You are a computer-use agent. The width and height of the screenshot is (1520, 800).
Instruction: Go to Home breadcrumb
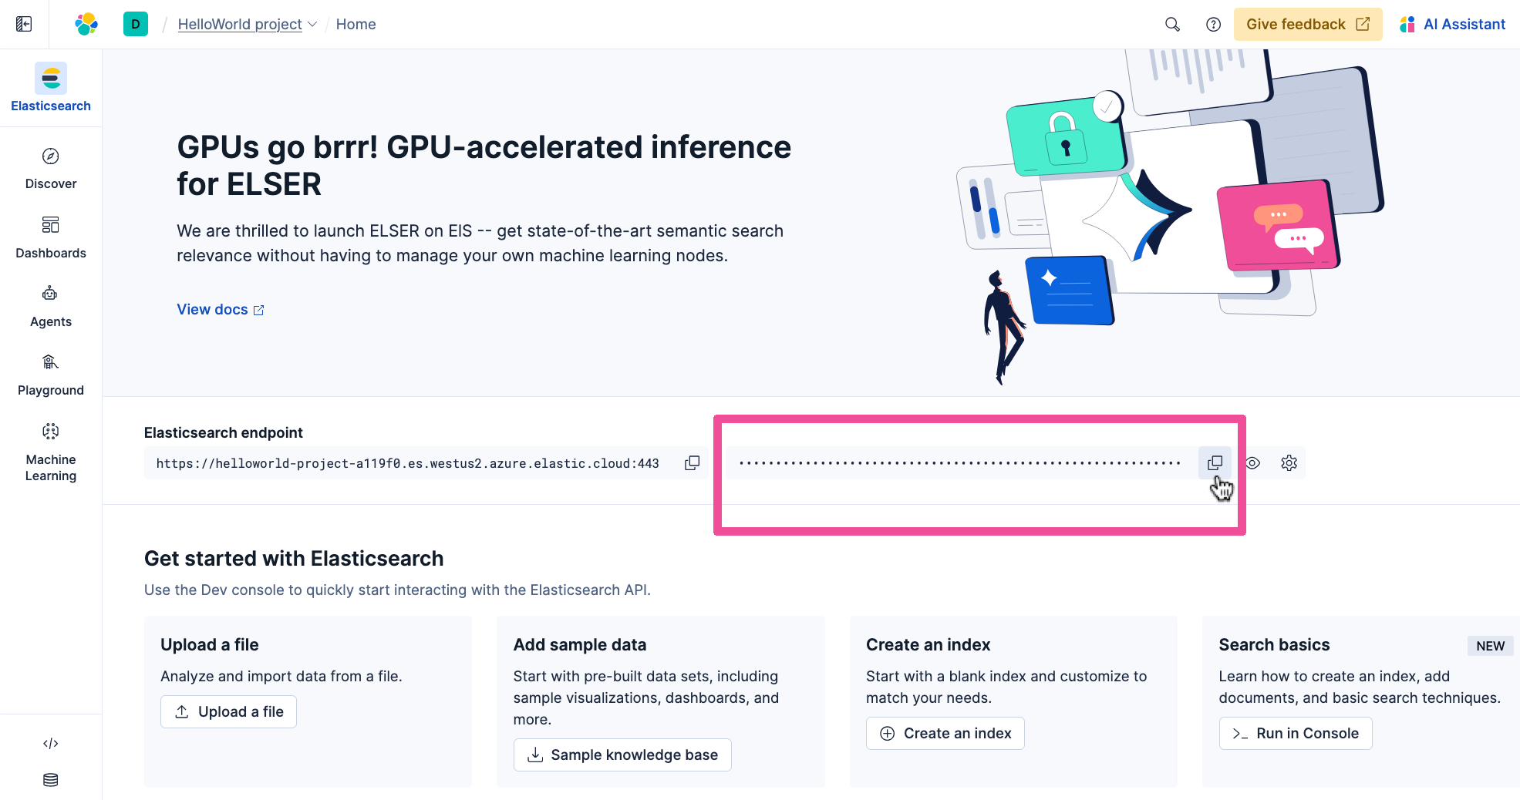pyautogui.click(x=356, y=24)
